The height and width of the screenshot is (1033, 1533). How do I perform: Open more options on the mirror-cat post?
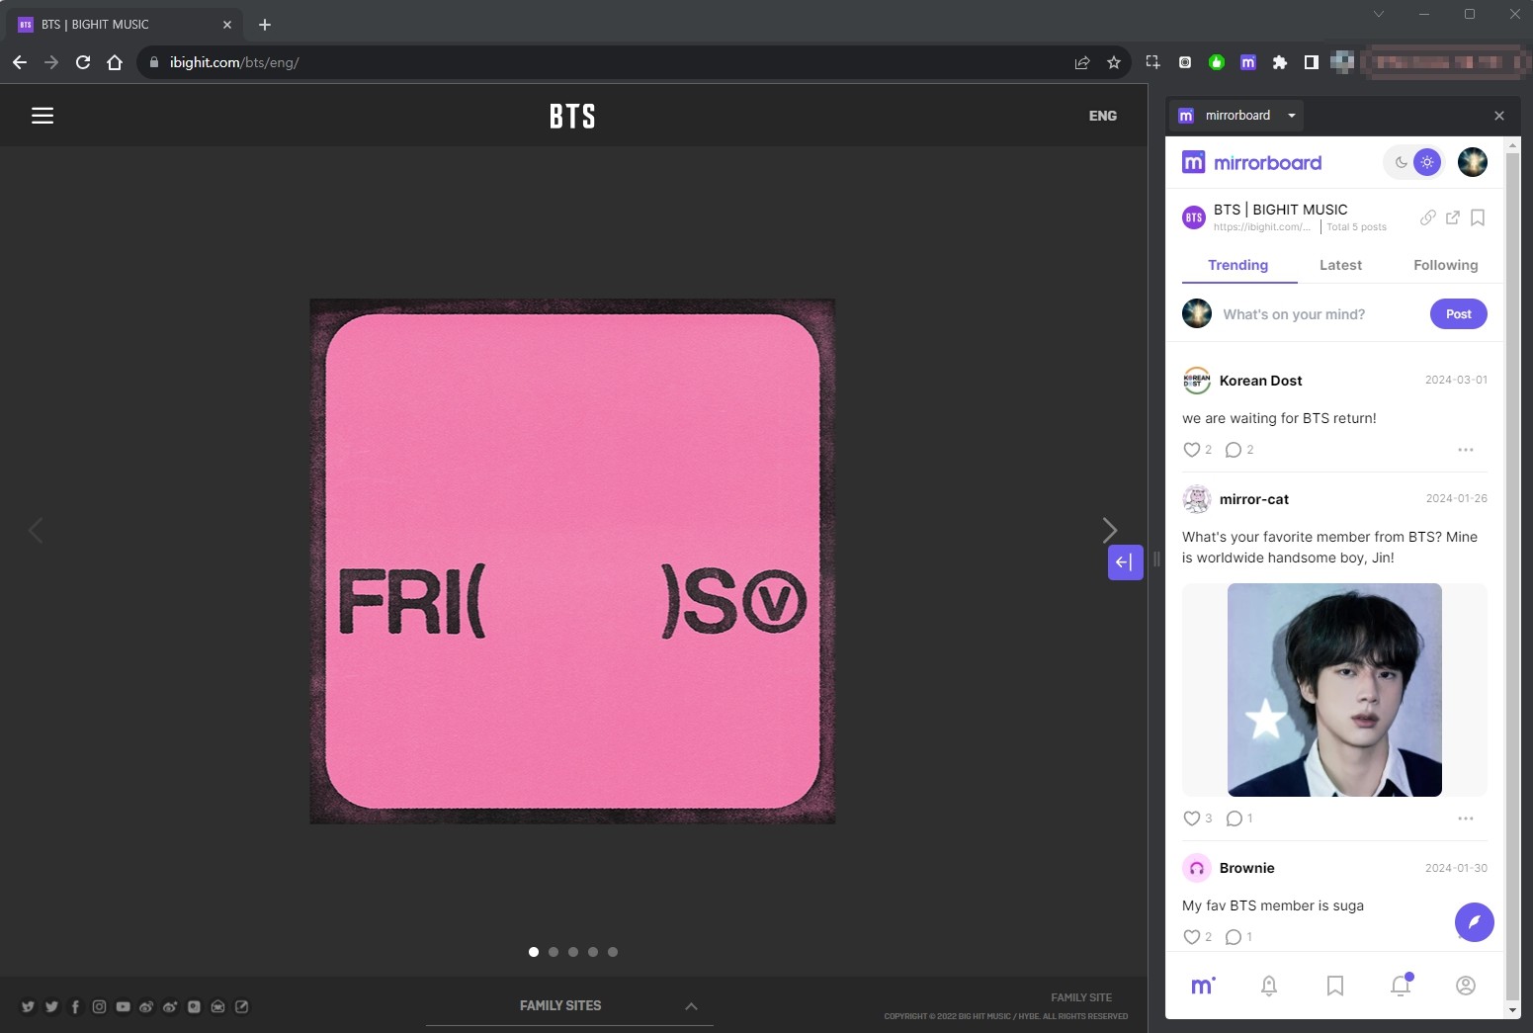1466,818
